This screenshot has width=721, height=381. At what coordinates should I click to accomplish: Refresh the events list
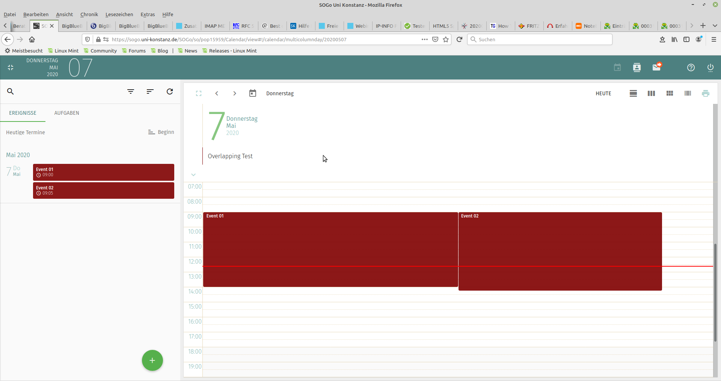pos(170,91)
